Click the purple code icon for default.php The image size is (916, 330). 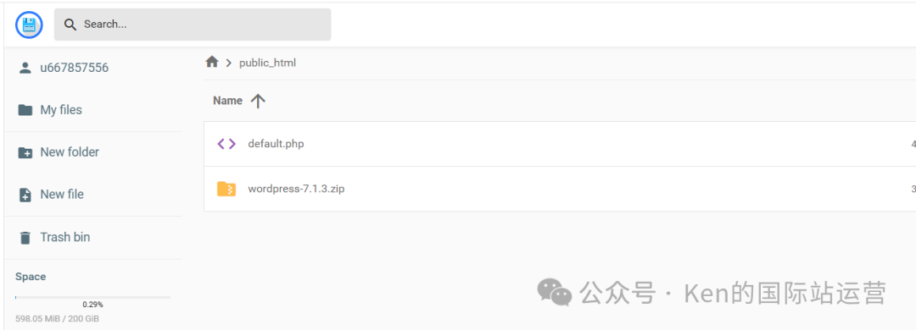pos(226,144)
